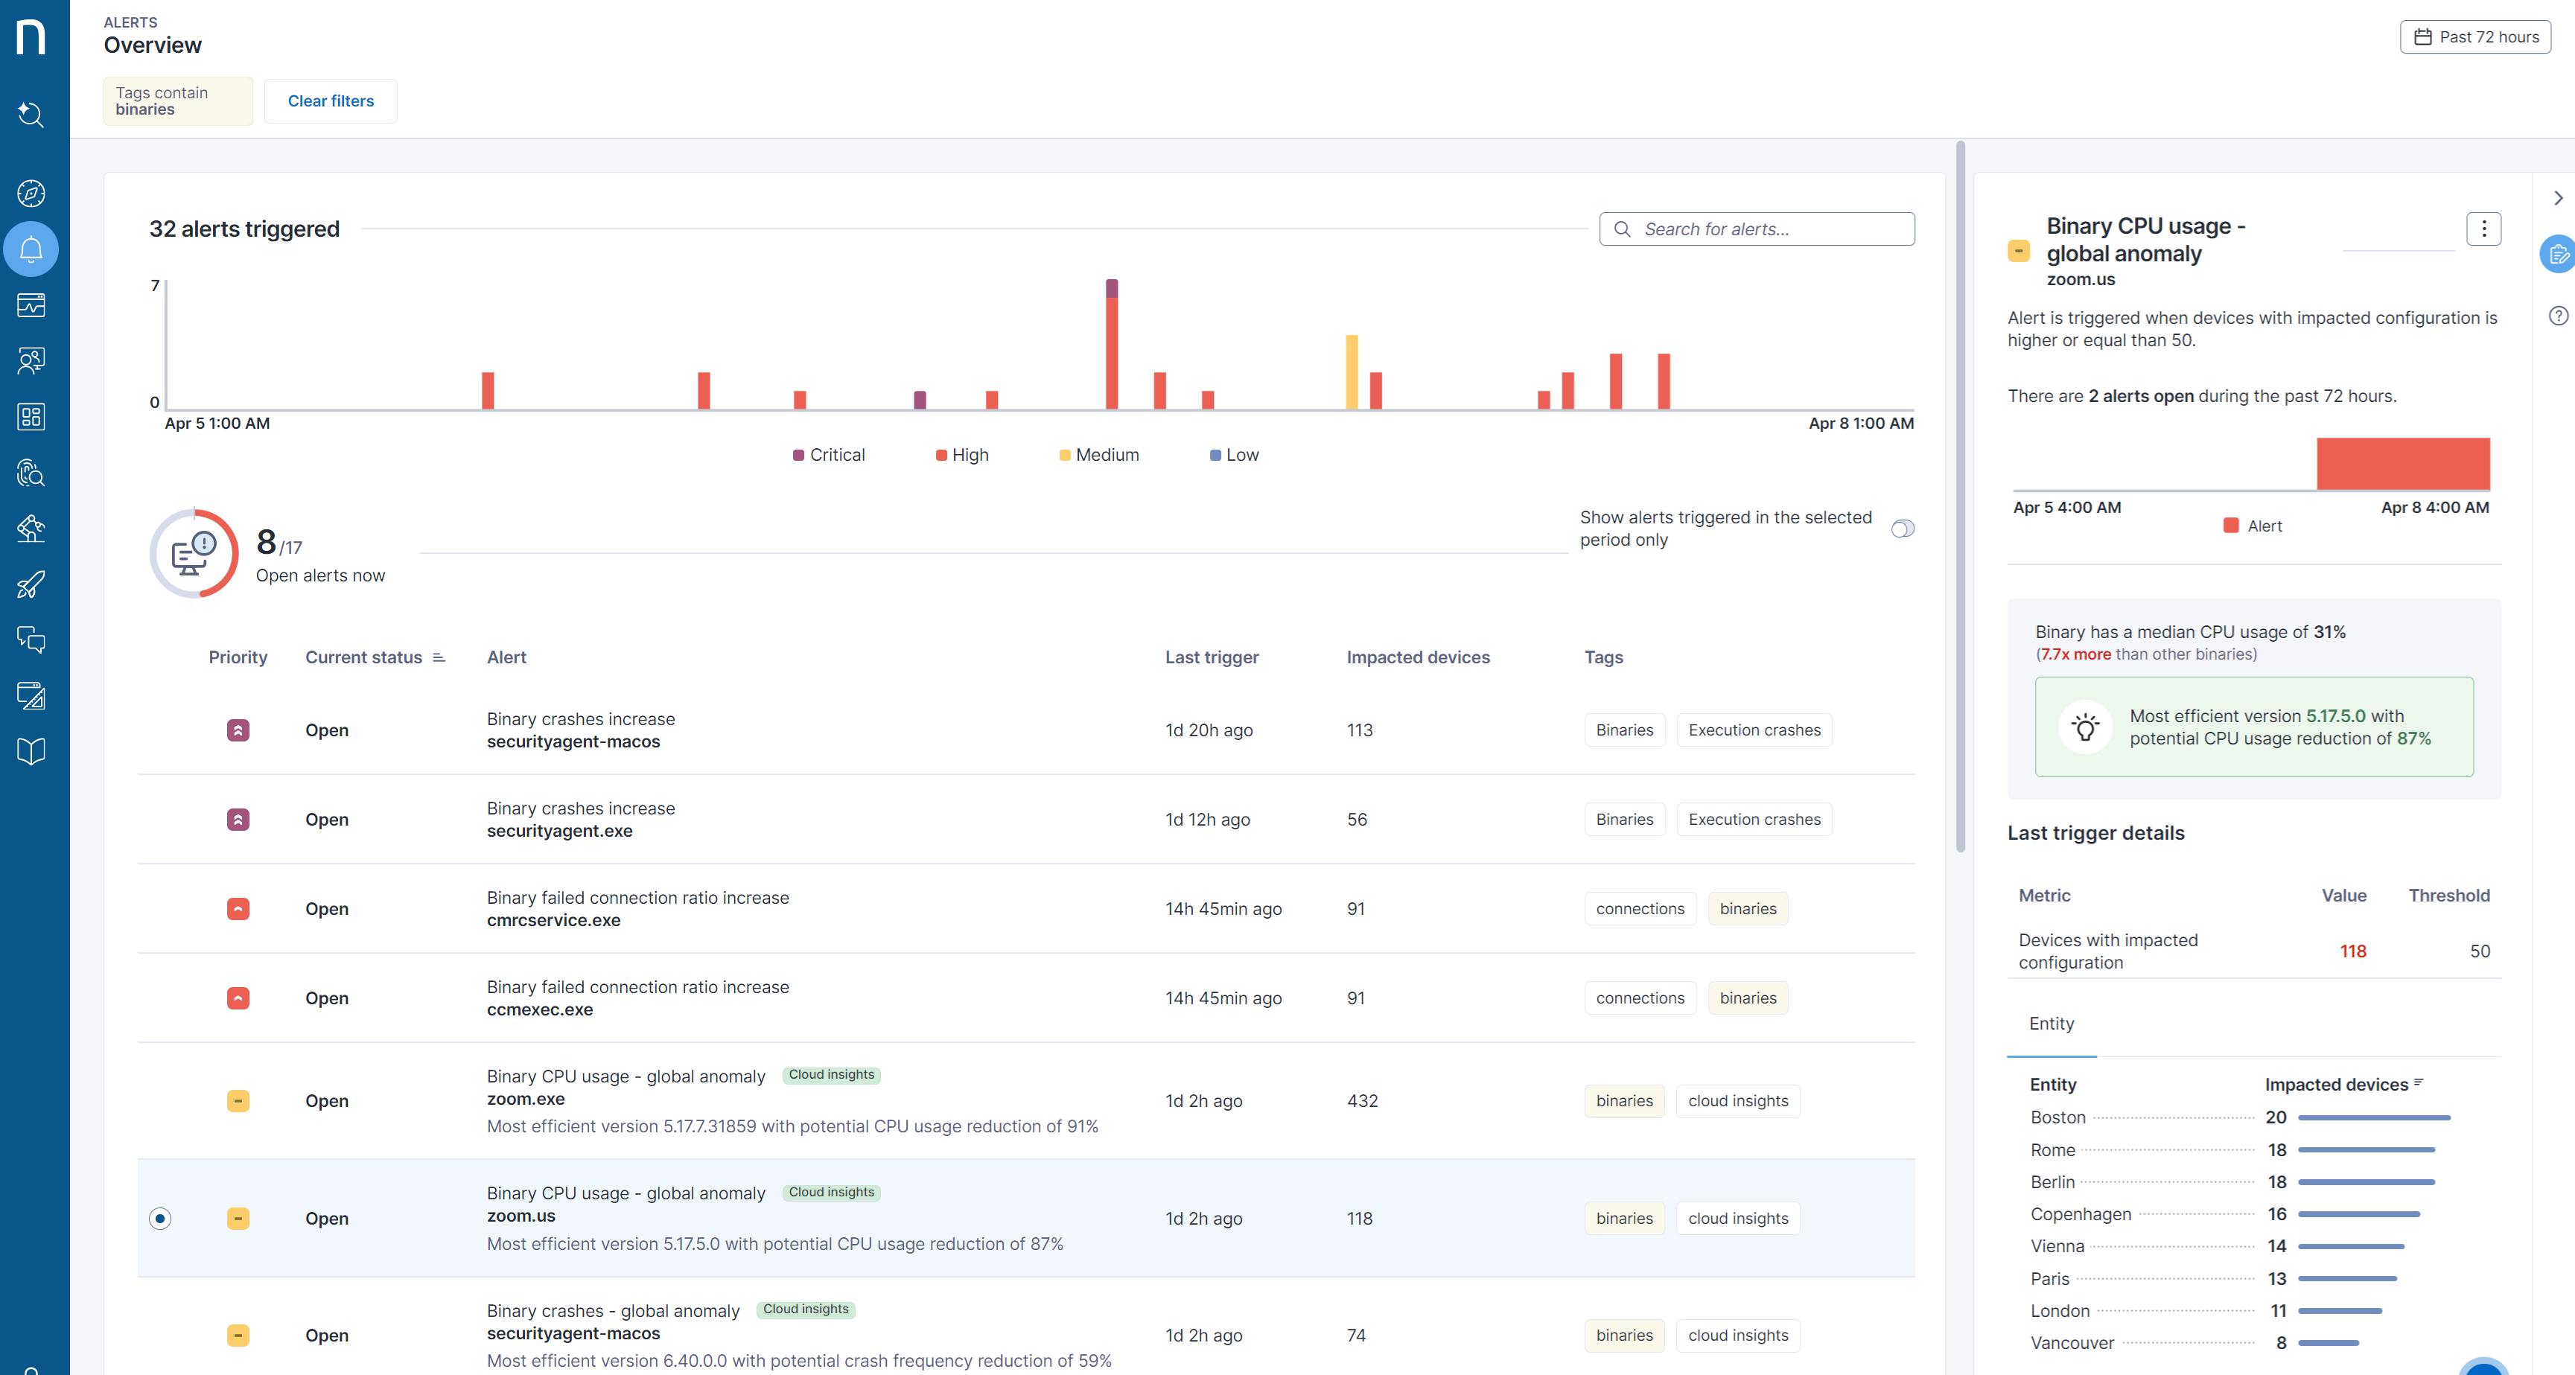Open the chat bubbles icon in sidebar
This screenshot has height=1375, width=2575.
pyautogui.click(x=31, y=639)
